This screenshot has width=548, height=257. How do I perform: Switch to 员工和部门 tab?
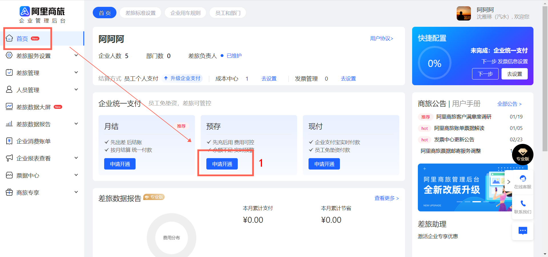click(227, 13)
